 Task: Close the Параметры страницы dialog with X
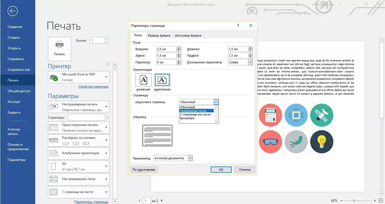(x=251, y=25)
